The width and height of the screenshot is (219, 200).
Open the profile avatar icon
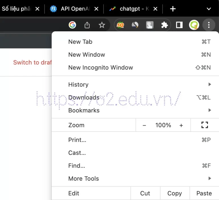[194, 25]
